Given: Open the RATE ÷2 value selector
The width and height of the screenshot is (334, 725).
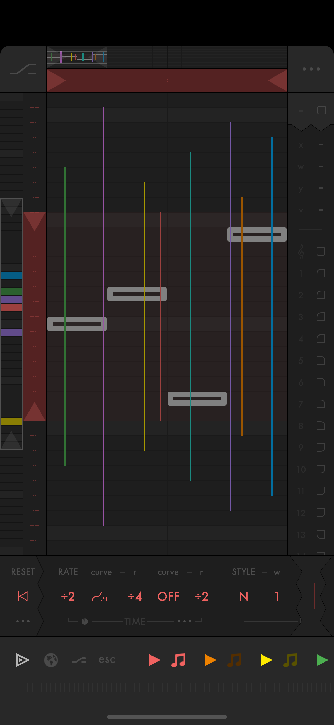Looking at the screenshot, I should pos(68,596).
